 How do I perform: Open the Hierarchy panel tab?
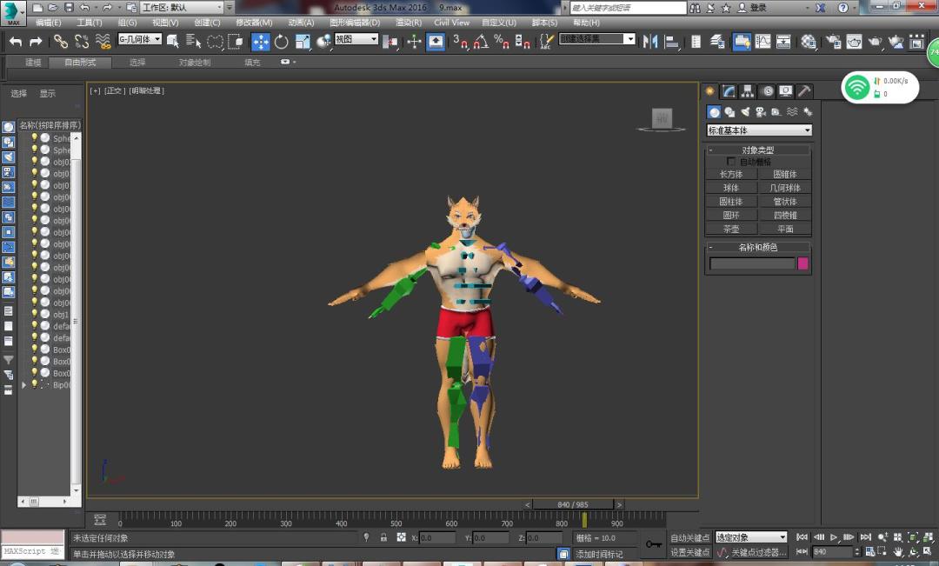[749, 91]
